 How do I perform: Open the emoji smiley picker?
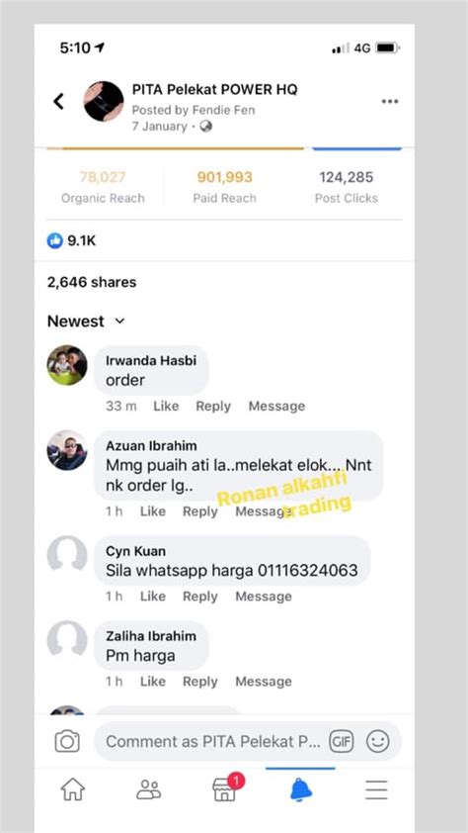tap(378, 741)
